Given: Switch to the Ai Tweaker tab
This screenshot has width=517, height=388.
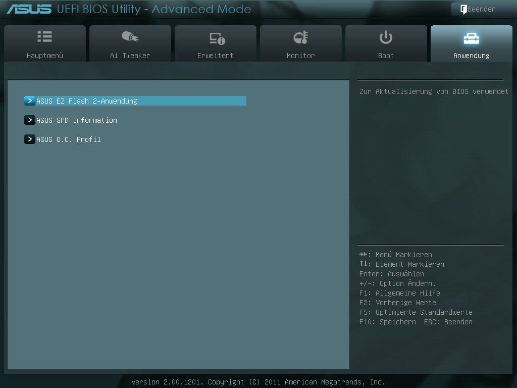Looking at the screenshot, I should (130, 43).
